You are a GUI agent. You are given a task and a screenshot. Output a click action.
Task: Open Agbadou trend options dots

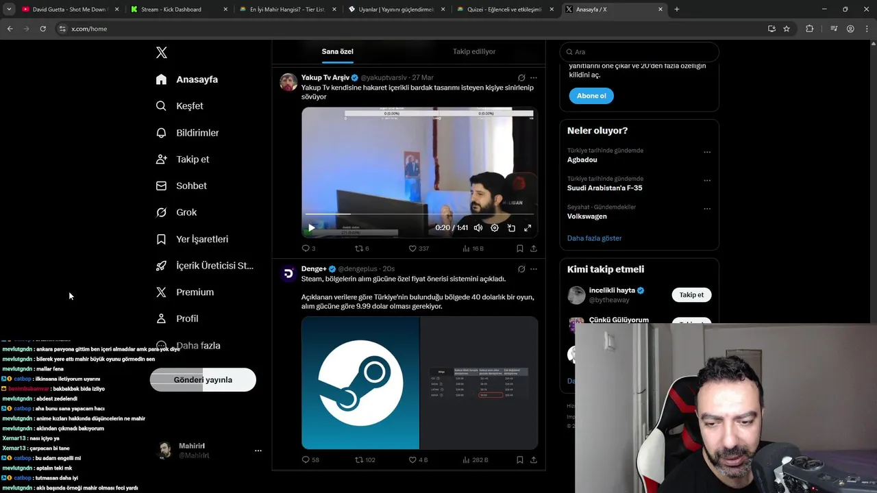pyautogui.click(x=707, y=152)
